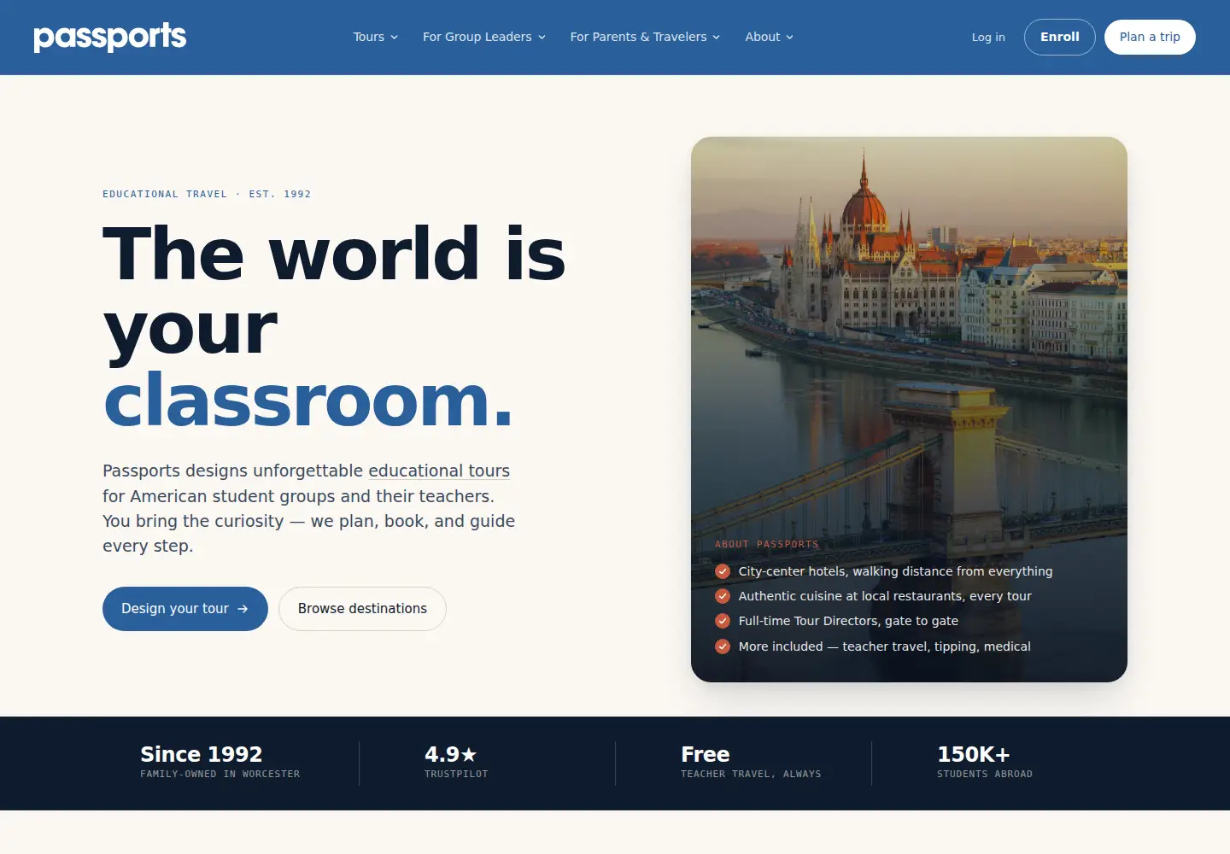Click 'City-center hotels, walking distance from everything'
This screenshot has height=854, width=1230.
(895, 571)
